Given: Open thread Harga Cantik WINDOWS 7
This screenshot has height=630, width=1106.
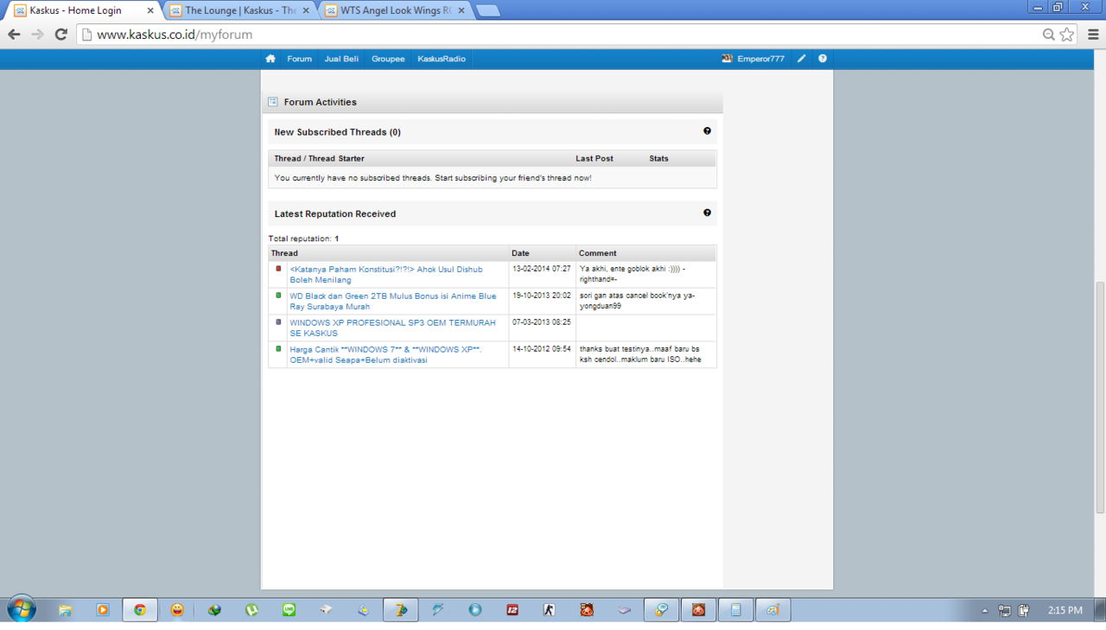Looking at the screenshot, I should 386,355.
